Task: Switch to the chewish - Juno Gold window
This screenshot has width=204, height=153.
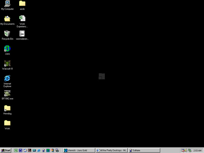Action: tap(79, 150)
